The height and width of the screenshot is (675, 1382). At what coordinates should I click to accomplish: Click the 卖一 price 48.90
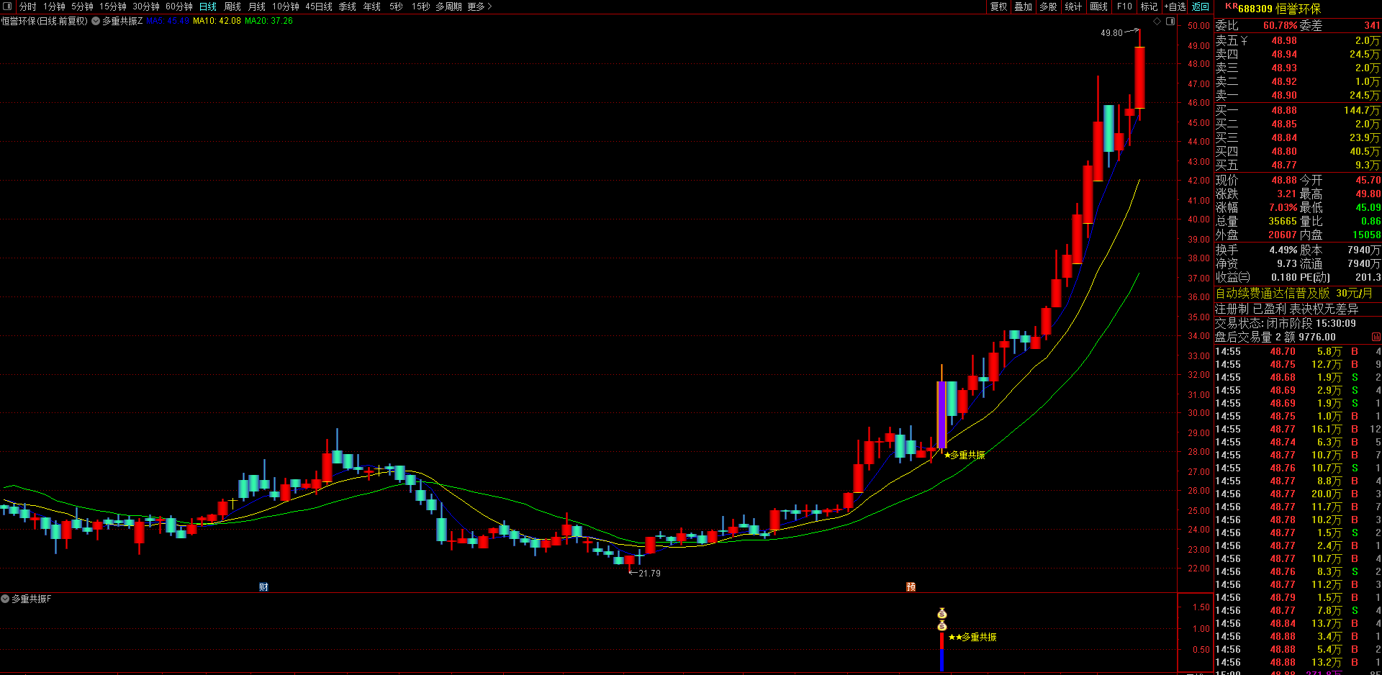pos(1284,95)
